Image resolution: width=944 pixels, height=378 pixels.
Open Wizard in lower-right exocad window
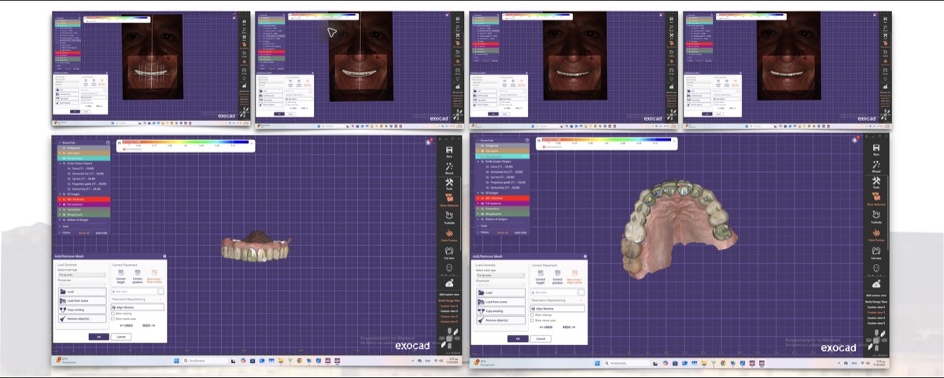pos(876,166)
